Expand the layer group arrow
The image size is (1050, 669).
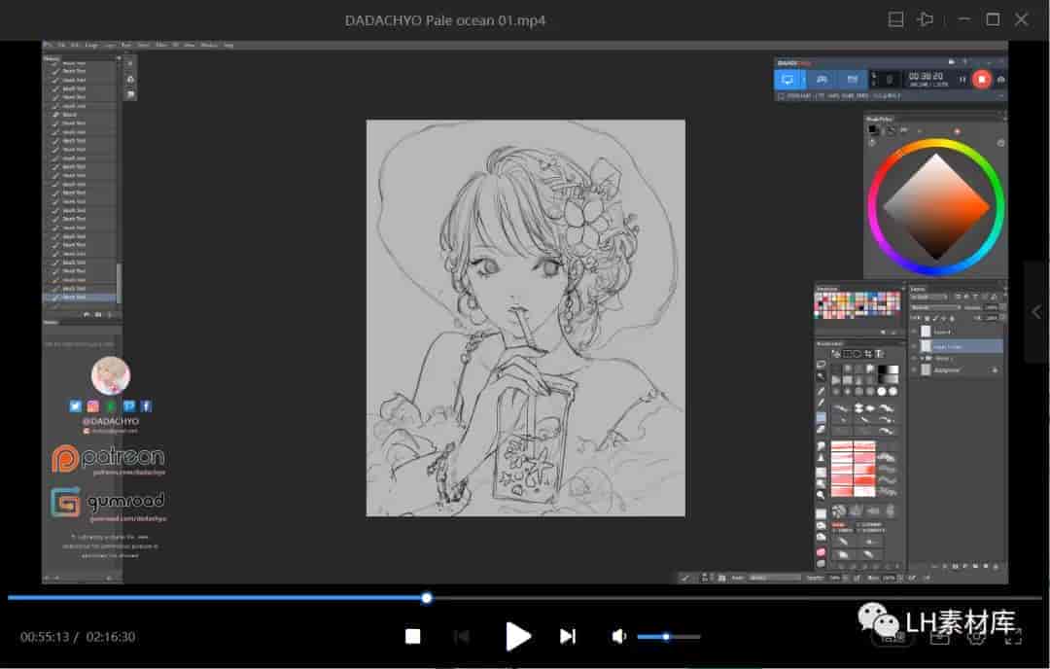click(x=923, y=358)
